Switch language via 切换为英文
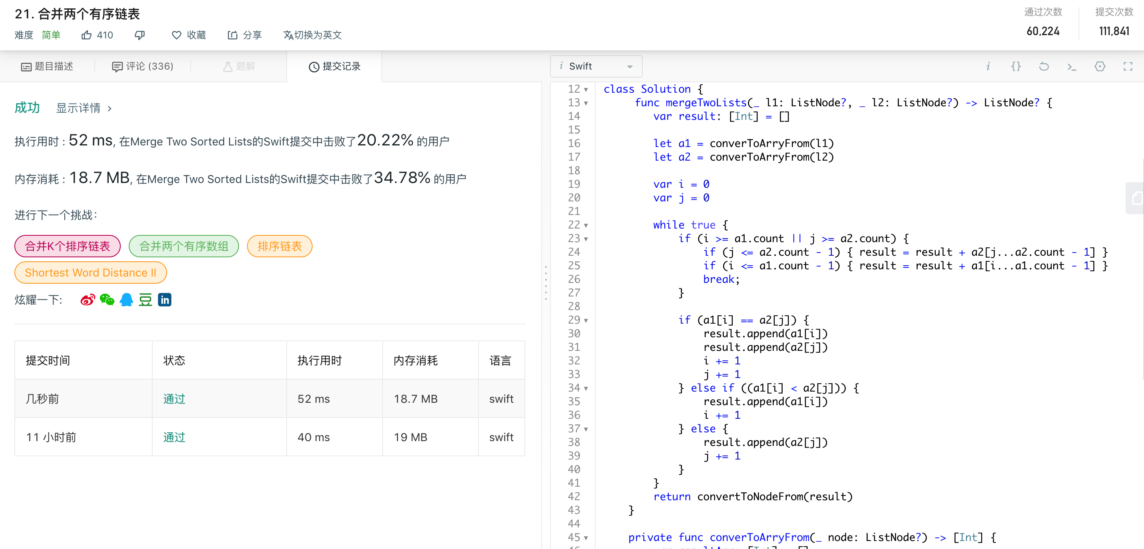This screenshot has width=1144, height=549. pos(313,35)
